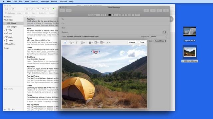This screenshot has width=213, height=119.
Task: Open the header fields options in New Message
Action: click(x=69, y=10)
